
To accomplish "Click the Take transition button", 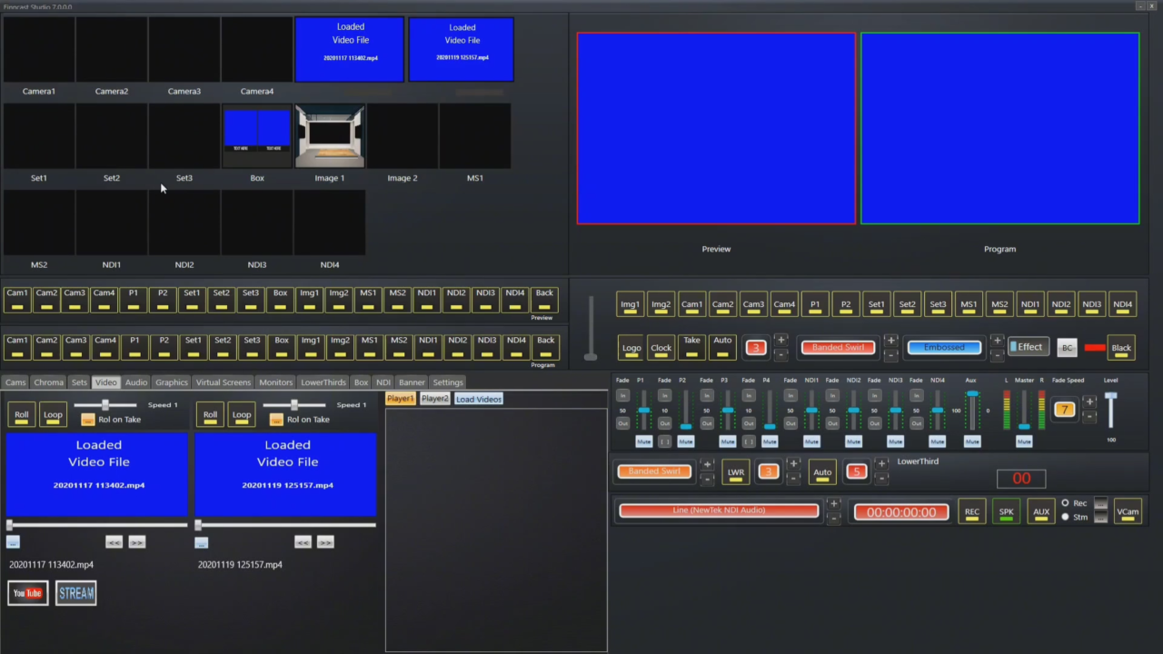I will point(692,346).
